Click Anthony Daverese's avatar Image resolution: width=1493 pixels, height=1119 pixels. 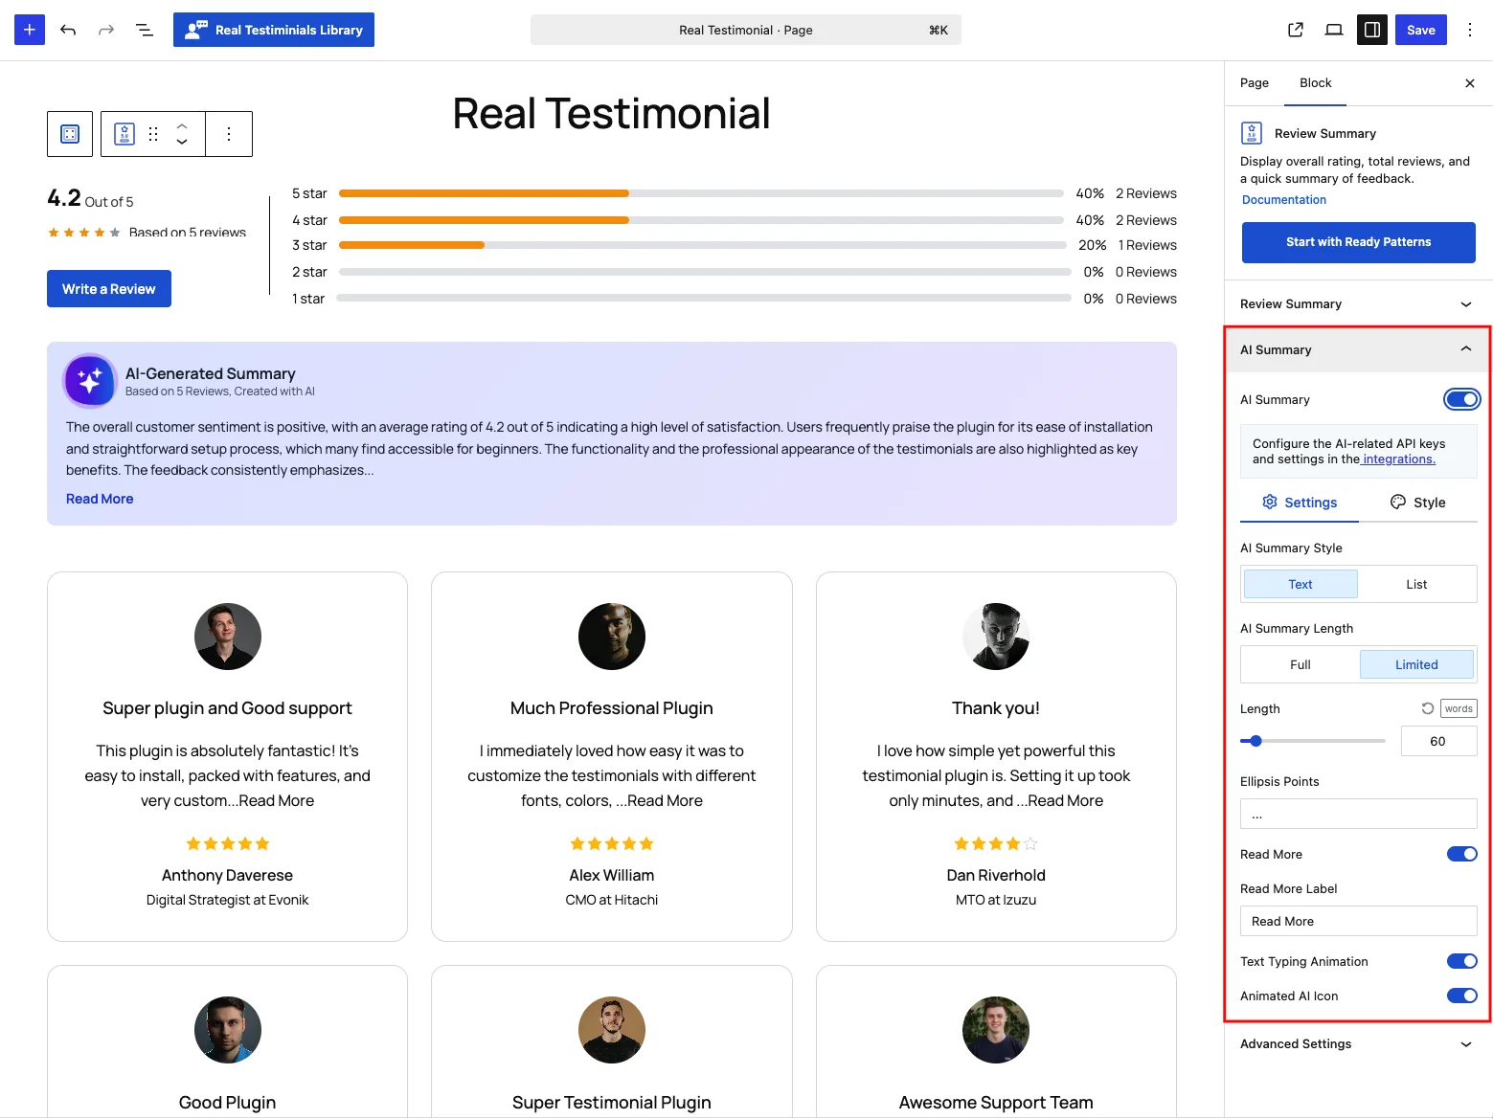point(228,637)
